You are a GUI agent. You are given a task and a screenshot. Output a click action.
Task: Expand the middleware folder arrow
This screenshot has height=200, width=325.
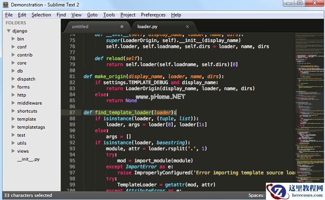(13, 103)
